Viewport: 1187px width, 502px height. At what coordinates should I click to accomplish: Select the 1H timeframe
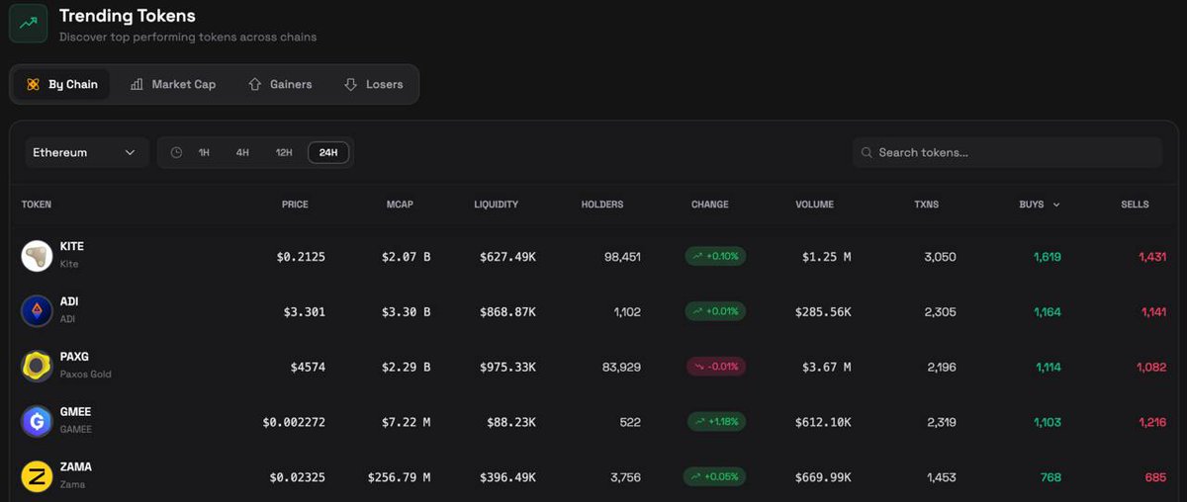click(204, 153)
